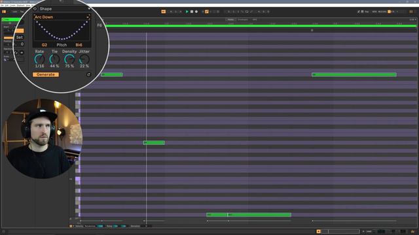Click the orange panel layout icon at far top-right
This screenshot has height=235, width=419.
pos(411,12)
